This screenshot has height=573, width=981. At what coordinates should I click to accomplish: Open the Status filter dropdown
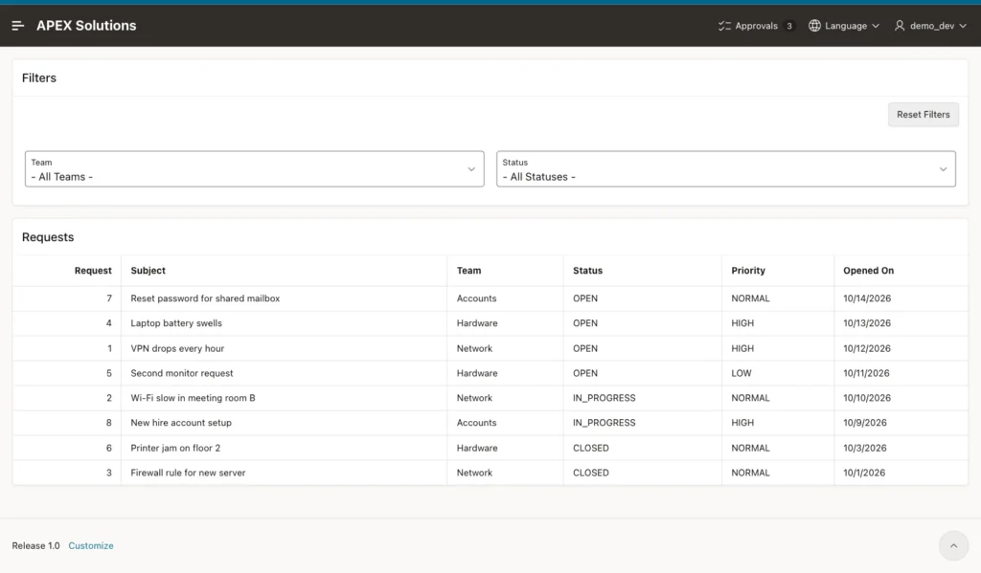click(x=726, y=168)
